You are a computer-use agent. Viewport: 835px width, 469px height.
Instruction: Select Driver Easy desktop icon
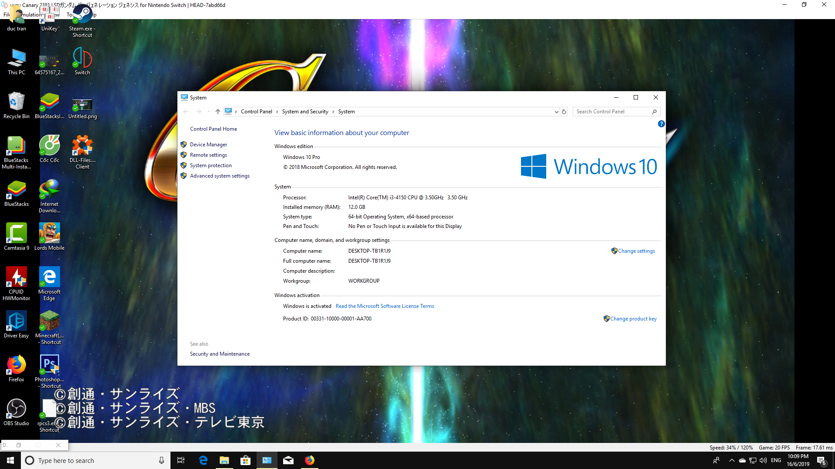(x=17, y=325)
